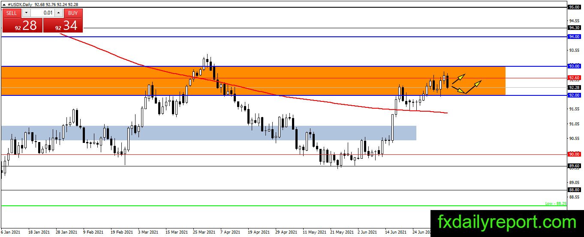Screen dimensions: 584x237
Task: Select the blue-gray support zone rectangle
Action: pos(208,133)
